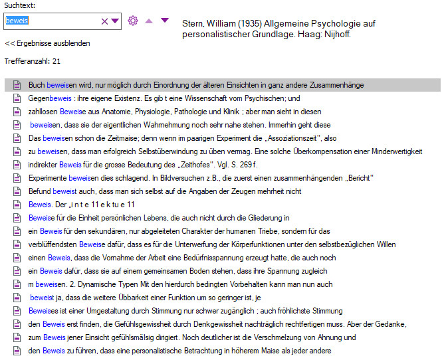Select result 'zahllosen Beweise aus Anatomie'
The width and height of the screenshot is (446, 364).
pyautogui.click(x=175, y=112)
